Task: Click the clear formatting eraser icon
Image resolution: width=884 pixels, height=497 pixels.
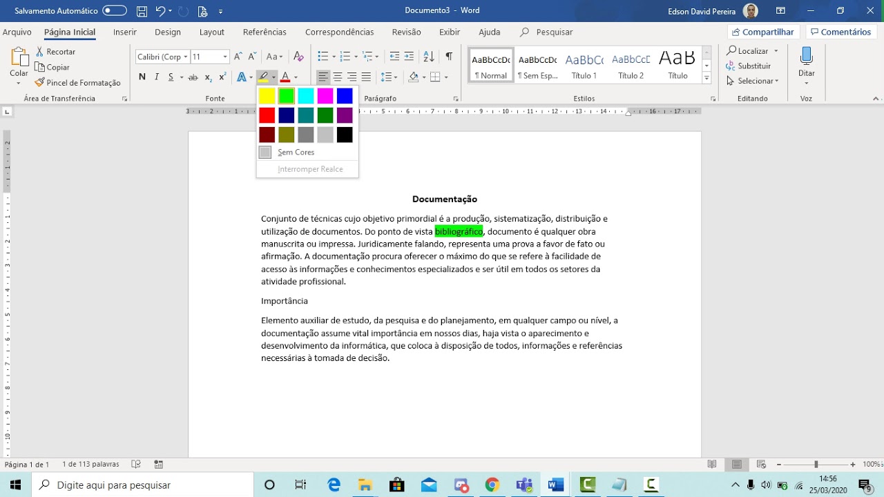Action: [298, 57]
